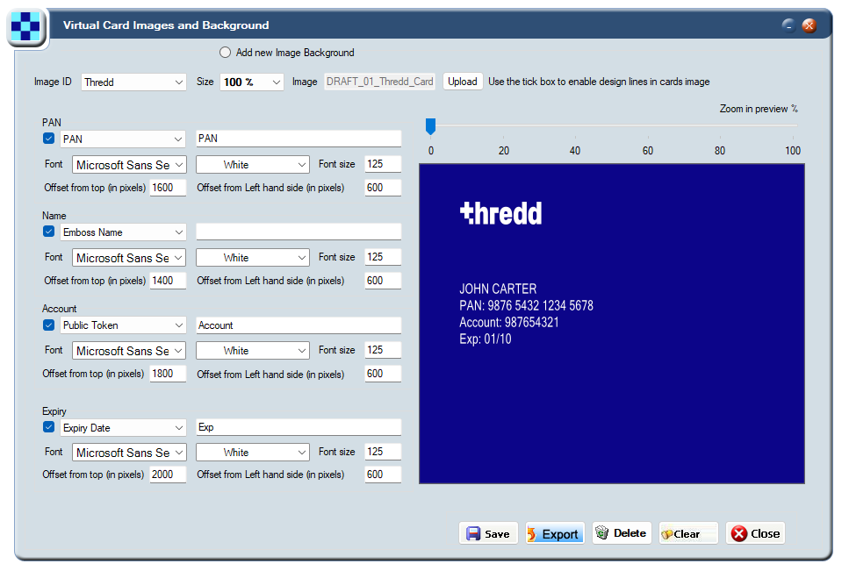Image resolution: width=849 pixels, height=571 pixels.
Task: Click the Exp: 01/10 preview text
Action: point(486,339)
